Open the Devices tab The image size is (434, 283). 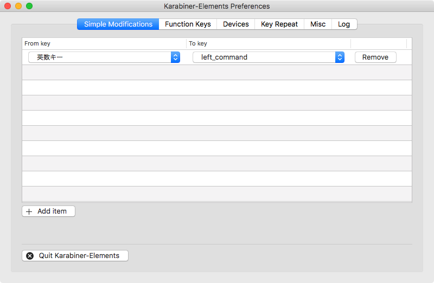point(236,24)
